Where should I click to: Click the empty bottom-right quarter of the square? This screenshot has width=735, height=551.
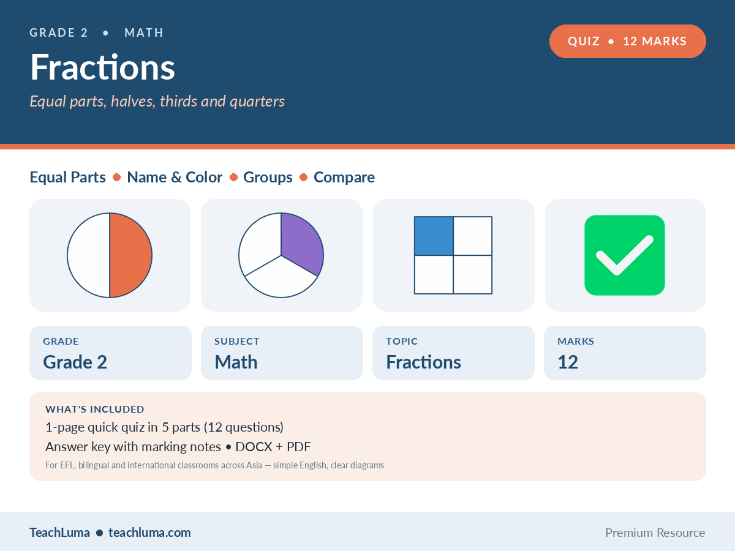click(473, 275)
